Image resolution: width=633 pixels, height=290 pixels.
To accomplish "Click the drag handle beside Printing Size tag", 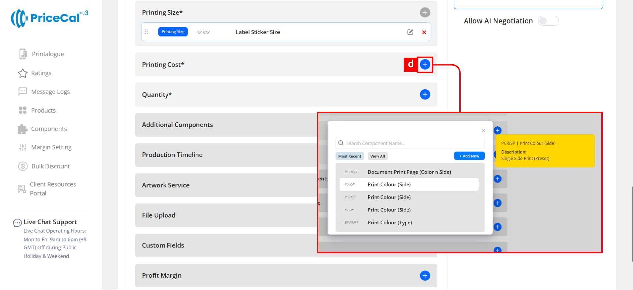I will (x=146, y=32).
